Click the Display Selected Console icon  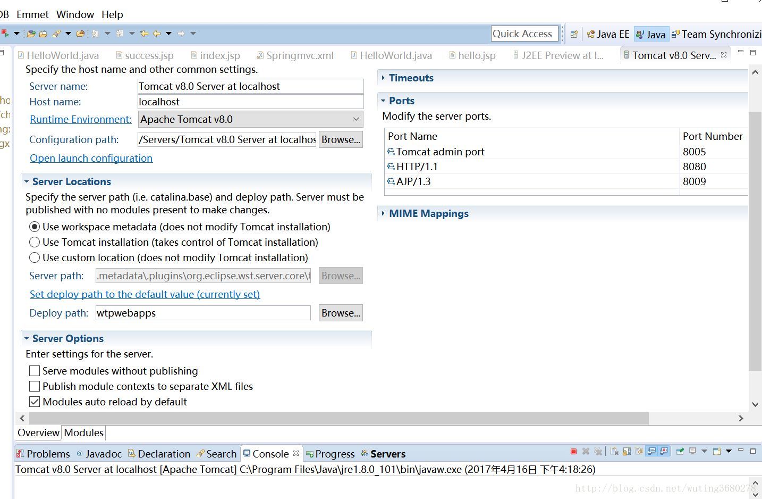point(692,451)
